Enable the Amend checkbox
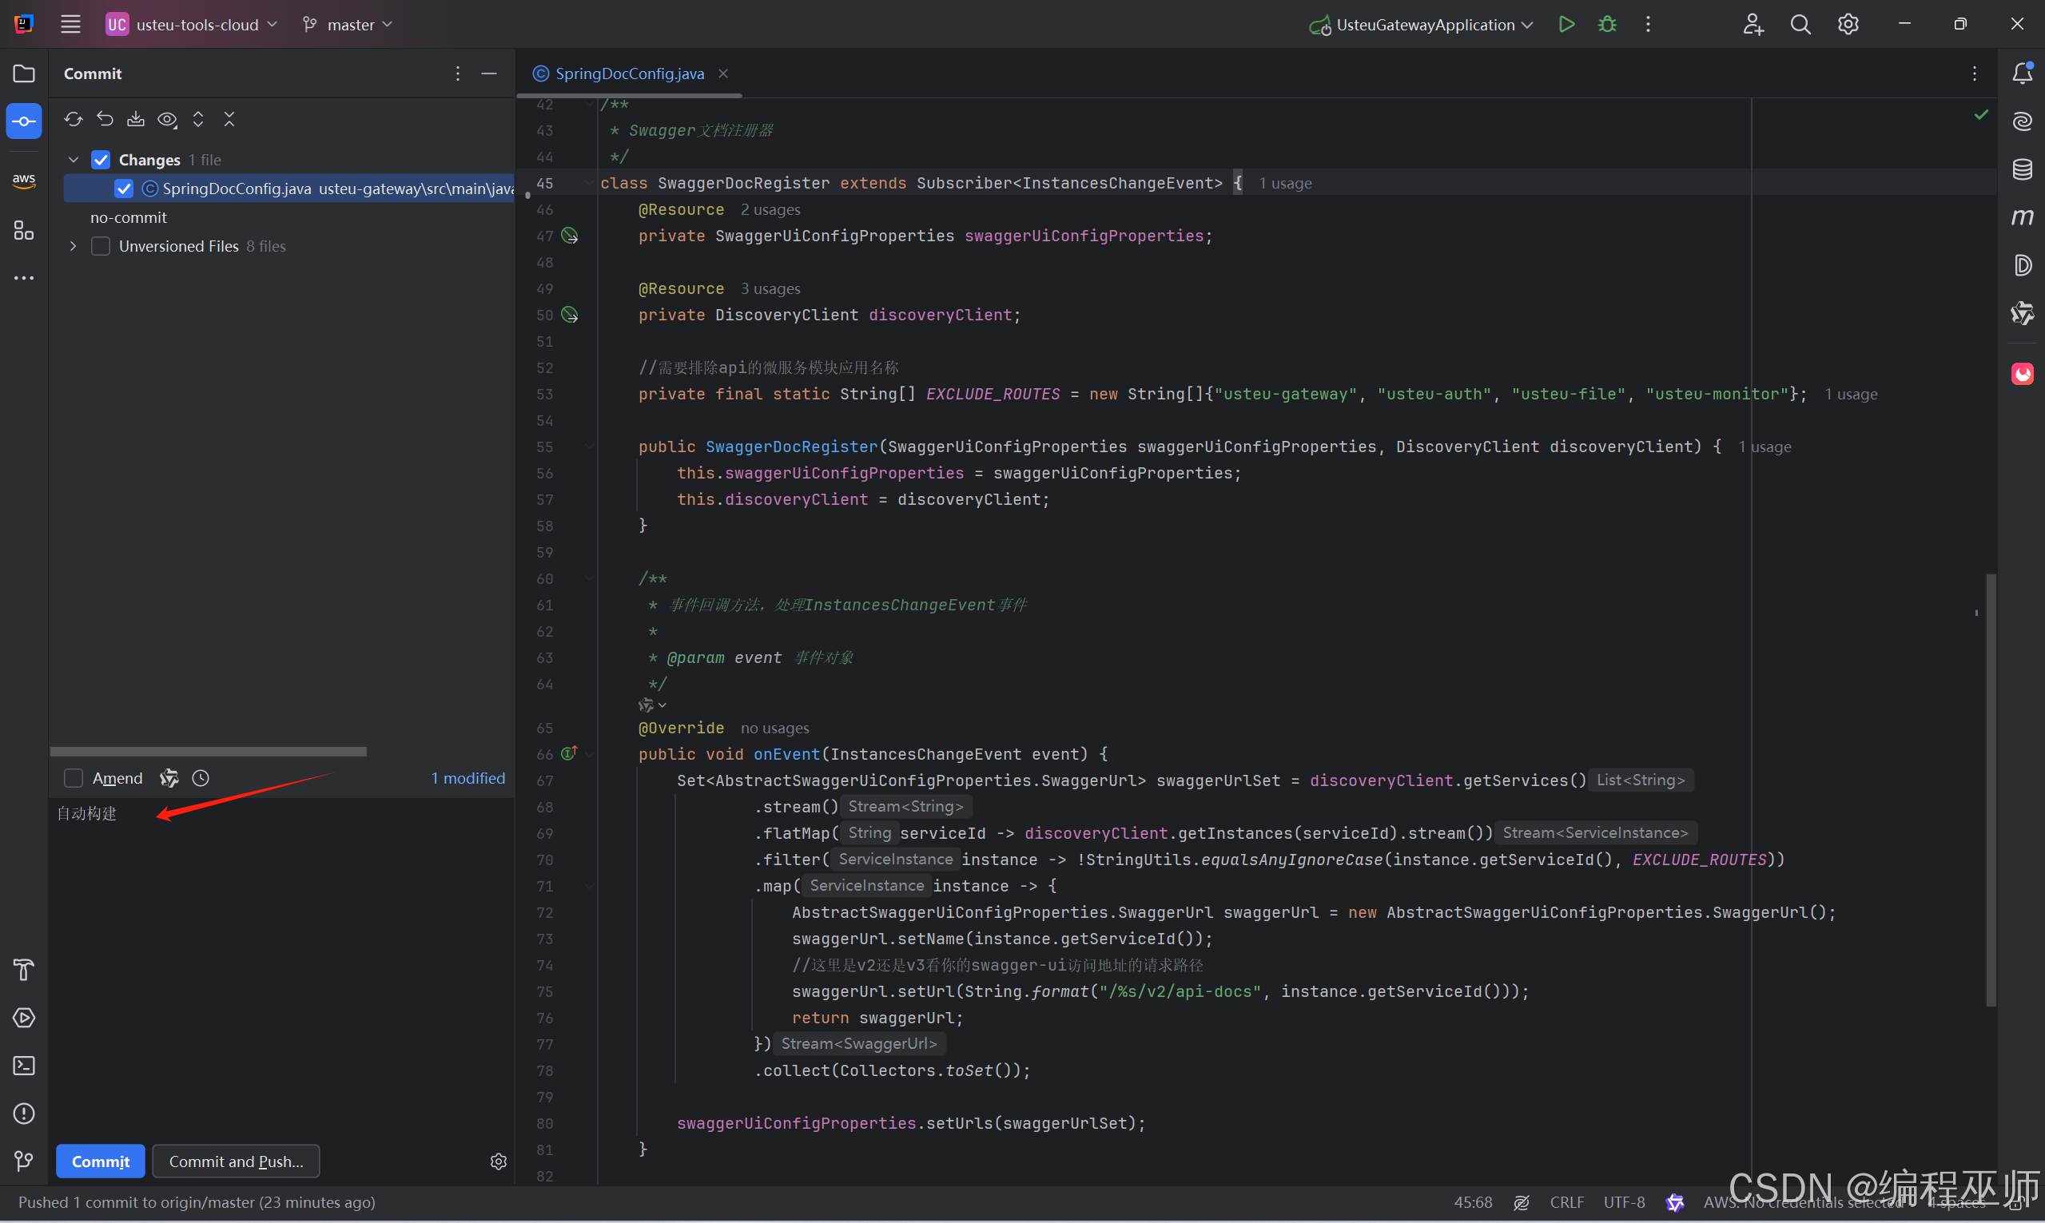Image resolution: width=2045 pixels, height=1223 pixels. (x=74, y=778)
